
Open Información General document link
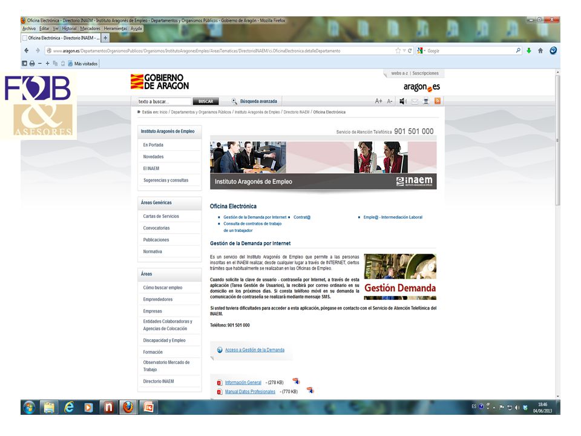tap(243, 383)
